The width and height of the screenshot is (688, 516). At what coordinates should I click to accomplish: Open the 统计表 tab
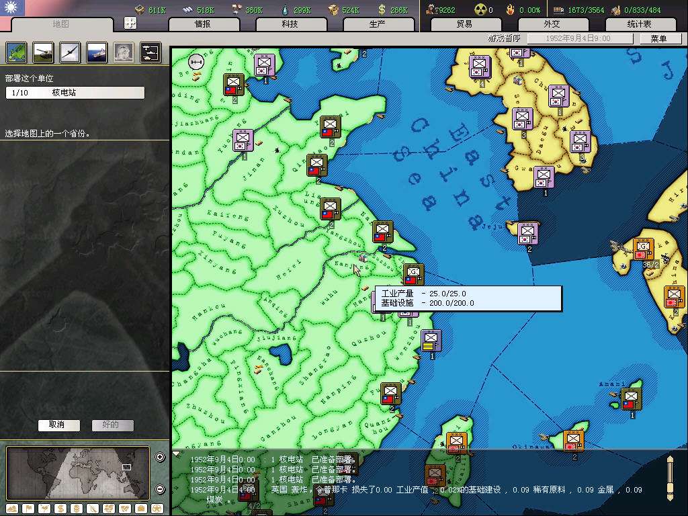[x=640, y=24]
